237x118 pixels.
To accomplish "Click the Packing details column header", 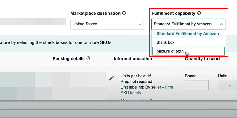I will [x=69, y=59].
